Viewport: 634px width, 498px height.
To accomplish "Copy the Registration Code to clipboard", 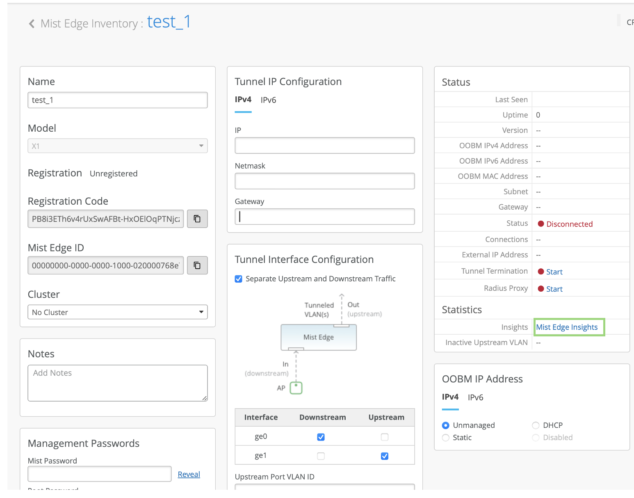I will [x=197, y=219].
